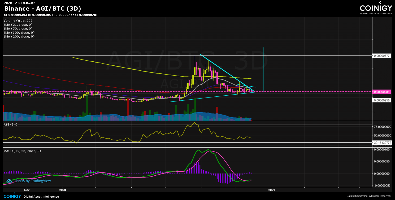Select the magenta 0.00000281 price tag
The image size is (395, 200).
click(382, 92)
